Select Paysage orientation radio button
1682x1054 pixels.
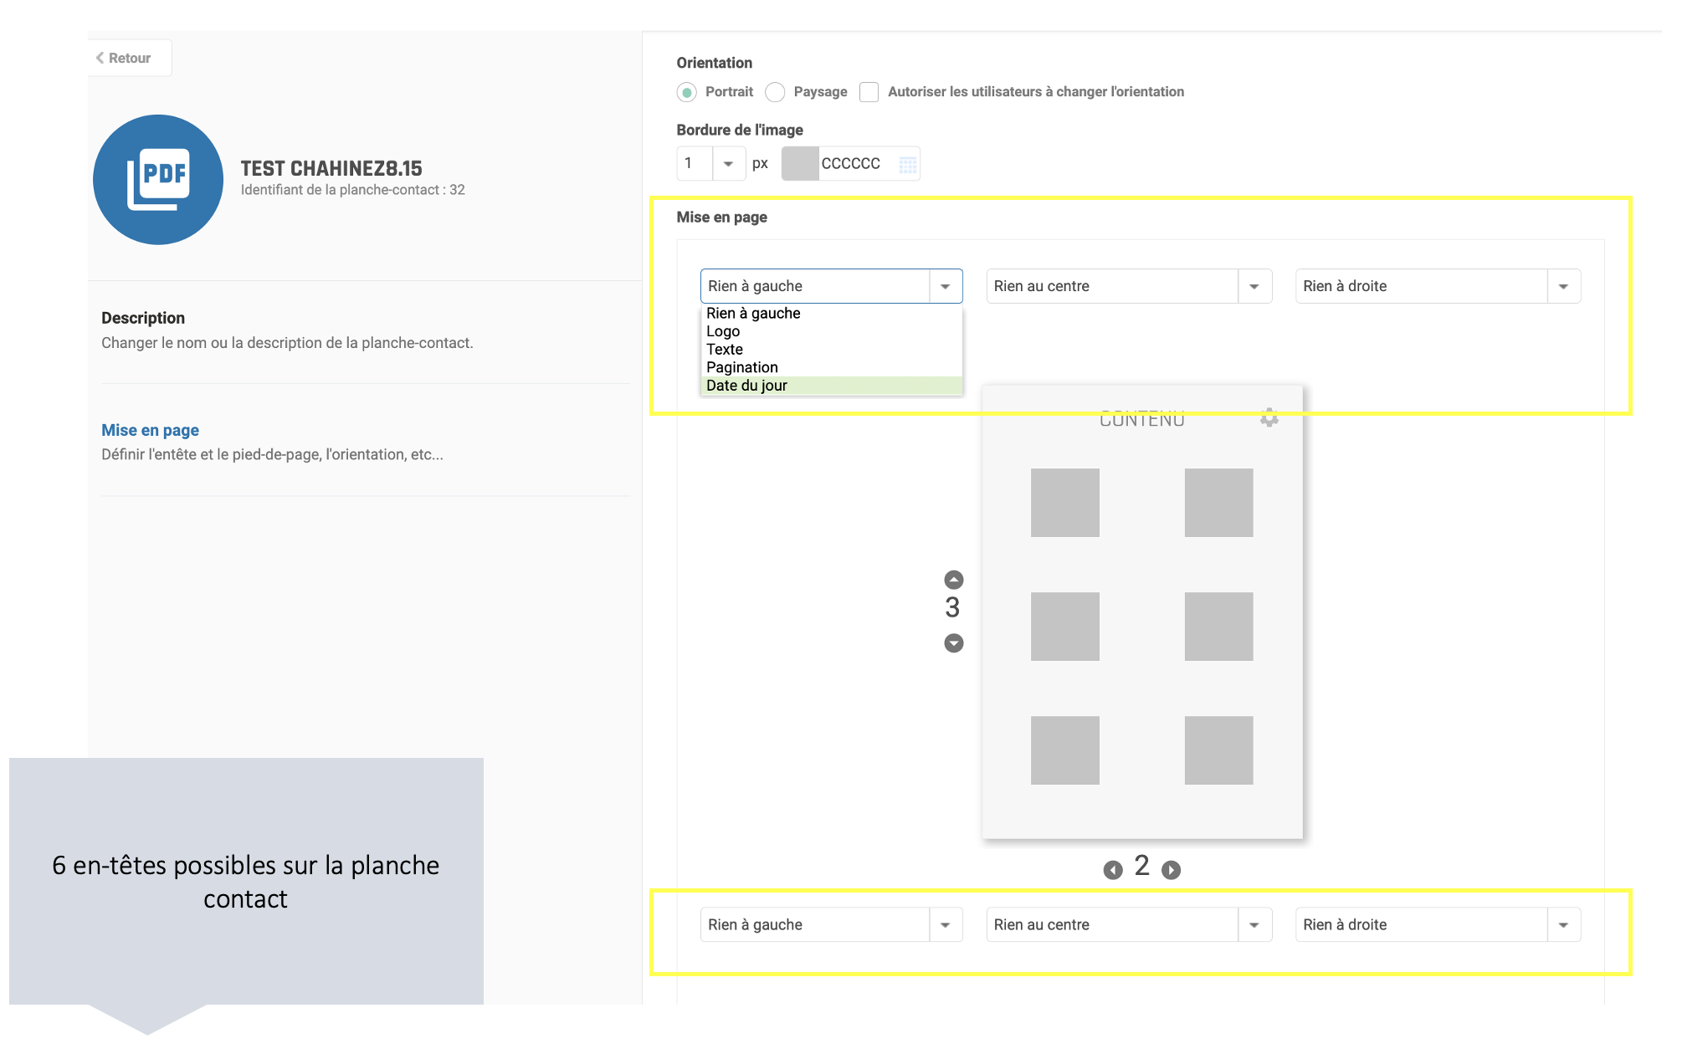pyautogui.click(x=776, y=92)
